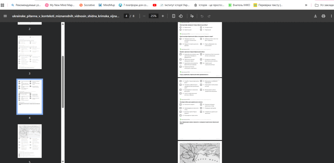This screenshot has width=334, height=163.
Task: Expand the hidden bookmarks overflow chevron
Action: 306,5
